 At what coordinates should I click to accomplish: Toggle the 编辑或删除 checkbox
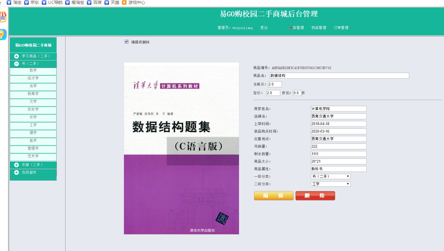coord(126,42)
